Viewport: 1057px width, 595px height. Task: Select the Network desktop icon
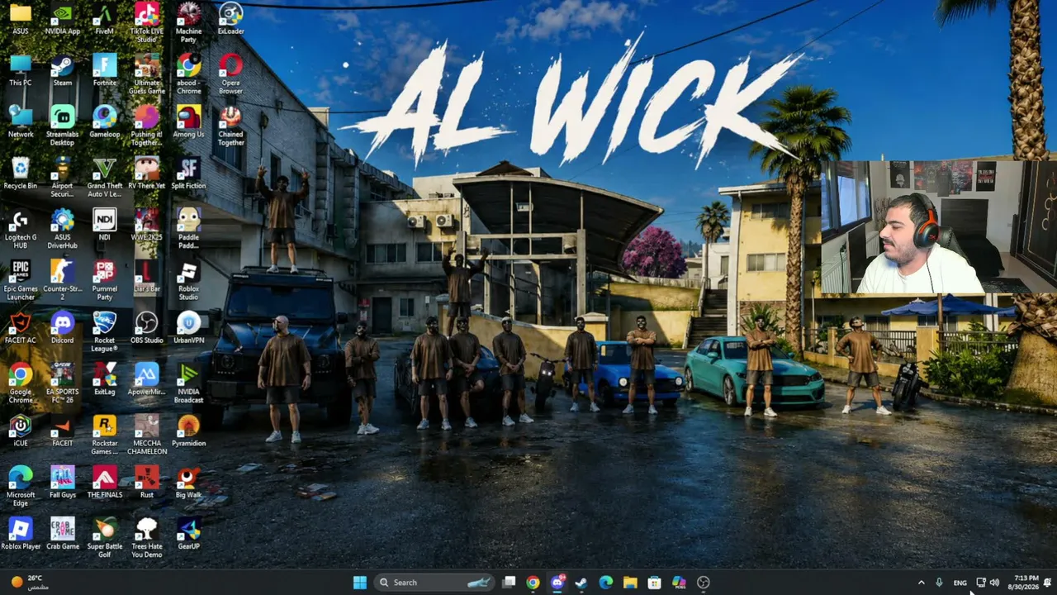(21, 122)
